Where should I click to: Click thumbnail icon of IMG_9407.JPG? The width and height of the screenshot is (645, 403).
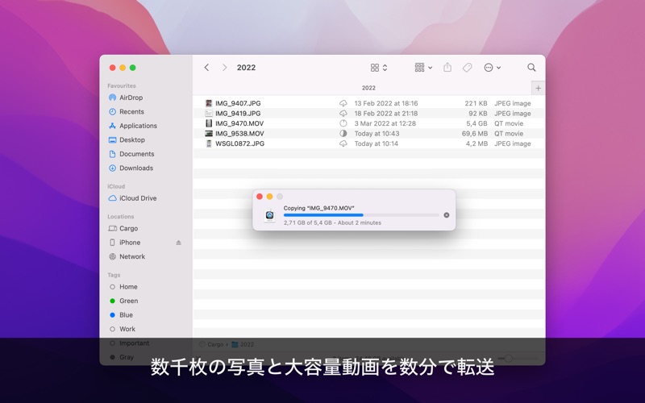209,103
